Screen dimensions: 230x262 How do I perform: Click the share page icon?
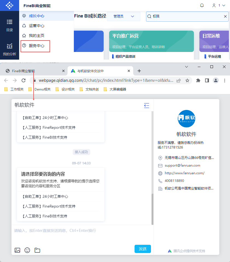coord(179,80)
